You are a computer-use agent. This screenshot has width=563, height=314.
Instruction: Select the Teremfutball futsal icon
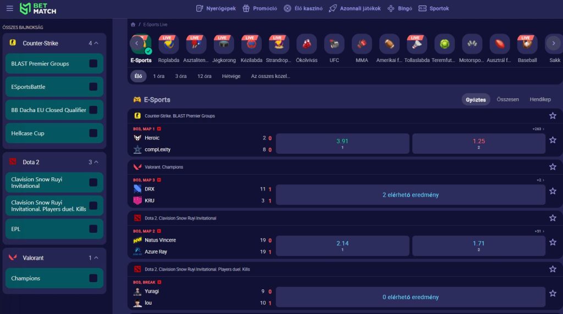pyautogui.click(x=444, y=44)
